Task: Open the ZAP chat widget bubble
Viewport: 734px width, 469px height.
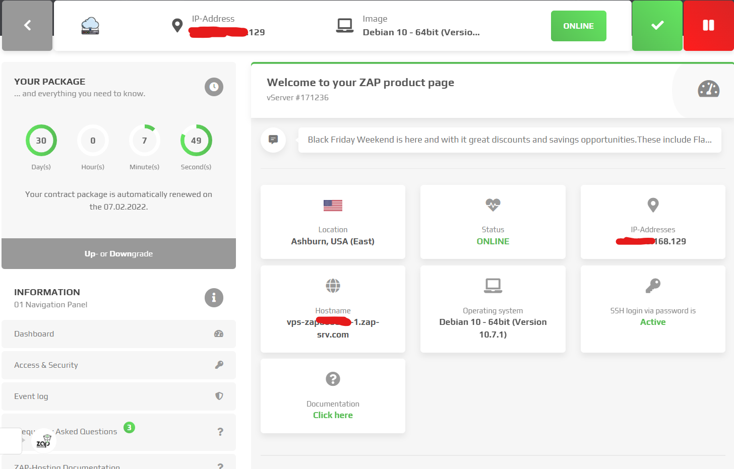Action: (x=44, y=441)
